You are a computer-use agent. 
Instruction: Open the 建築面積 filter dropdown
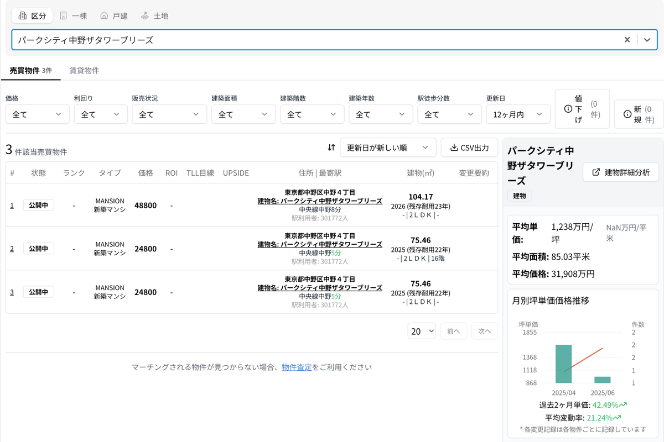(x=243, y=114)
